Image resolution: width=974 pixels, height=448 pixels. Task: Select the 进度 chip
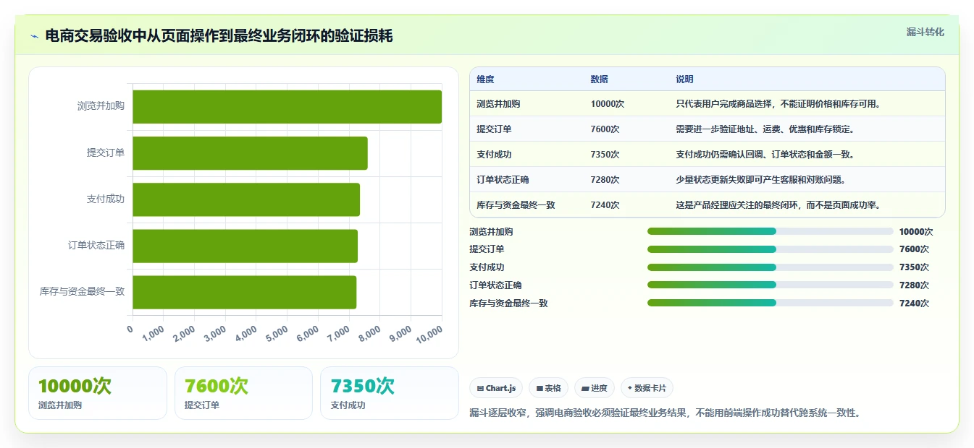tap(595, 388)
